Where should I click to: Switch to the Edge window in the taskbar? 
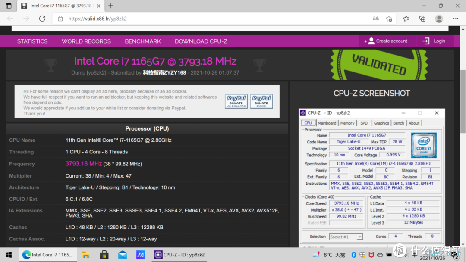[x=48, y=255]
